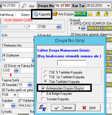Click the Kopyala copy toolbar button
The image size is (112, 115).
[x=42, y=14]
